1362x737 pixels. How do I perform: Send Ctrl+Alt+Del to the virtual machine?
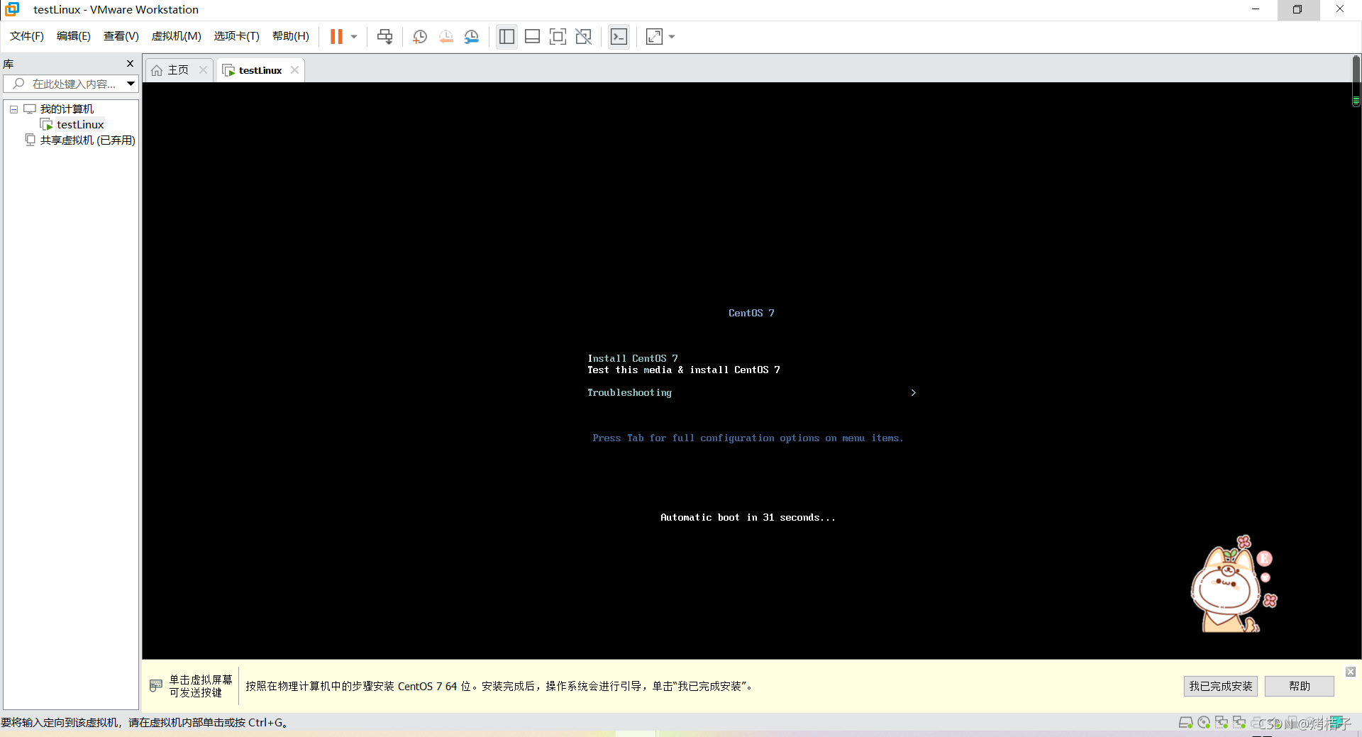pos(384,36)
